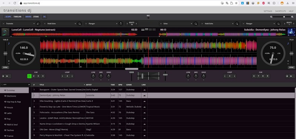The width and height of the screenshot is (296, 139).
Task: Open the browser extensions puzzle icon
Action: tap(274, 3)
